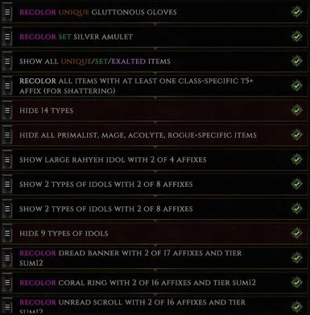Click drag handle of Large Rahyeh Idol rule

pos(7,160)
